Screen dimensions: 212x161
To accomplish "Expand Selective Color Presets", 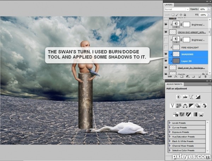I will tap(170, 150).
